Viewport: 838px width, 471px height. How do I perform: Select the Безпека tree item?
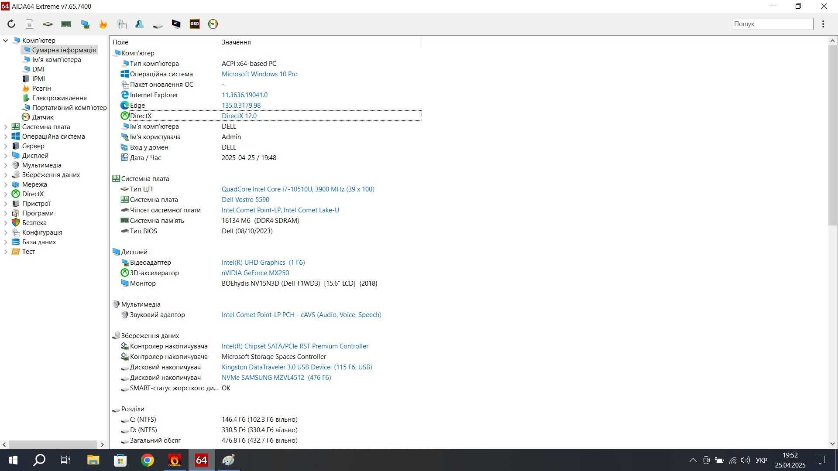click(x=34, y=223)
